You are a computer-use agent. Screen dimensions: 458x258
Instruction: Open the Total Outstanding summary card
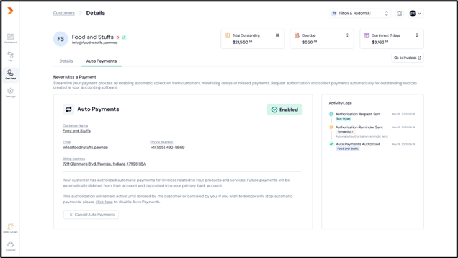click(x=252, y=38)
